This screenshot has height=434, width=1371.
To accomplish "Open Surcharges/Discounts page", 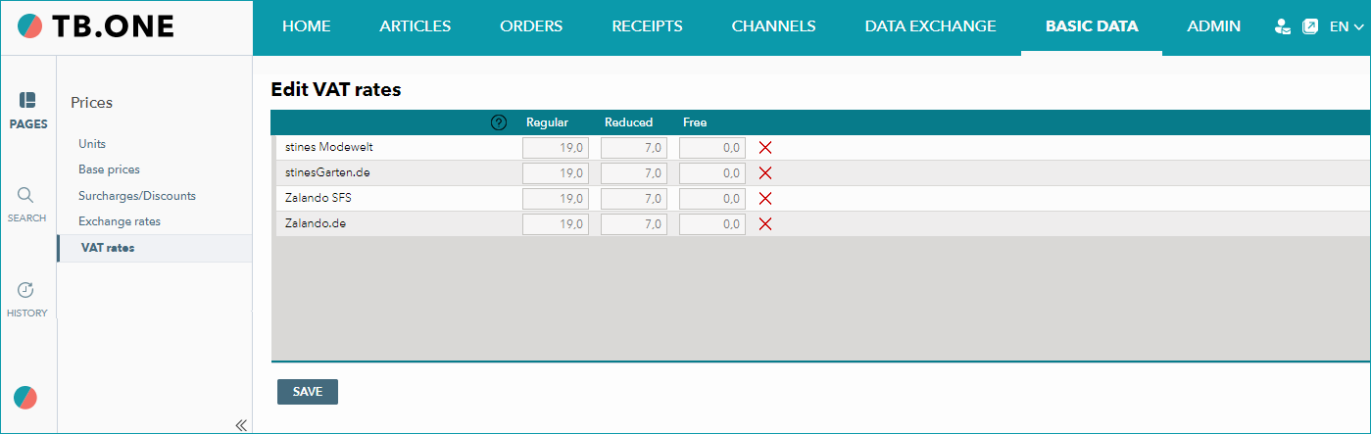I will [137, 196].
